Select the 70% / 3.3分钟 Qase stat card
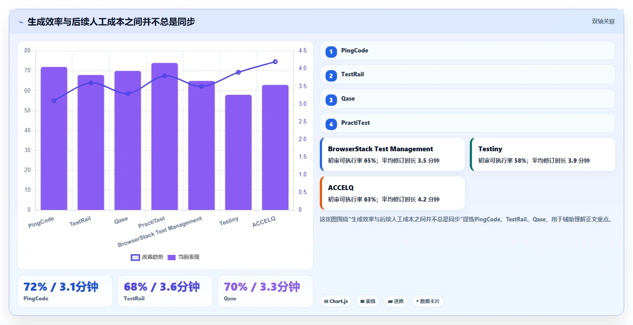The height and width of the screenshot is (325, 633). 265,291
